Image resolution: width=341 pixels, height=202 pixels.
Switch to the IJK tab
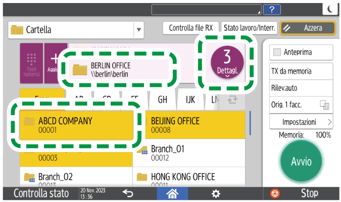189,100
